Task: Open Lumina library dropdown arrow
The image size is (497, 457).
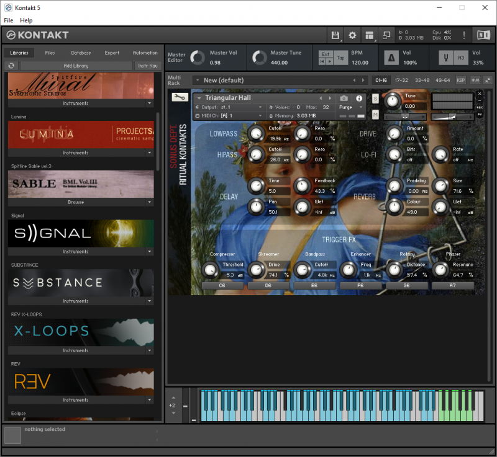Action: [x=150, y=153]
